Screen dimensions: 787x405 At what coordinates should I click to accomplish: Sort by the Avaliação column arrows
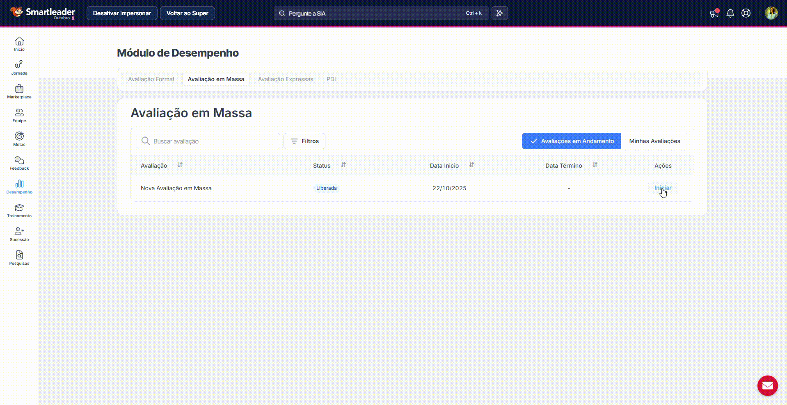click(x=180, y=165)
